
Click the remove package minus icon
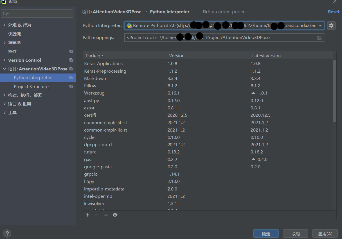point(97,215)
